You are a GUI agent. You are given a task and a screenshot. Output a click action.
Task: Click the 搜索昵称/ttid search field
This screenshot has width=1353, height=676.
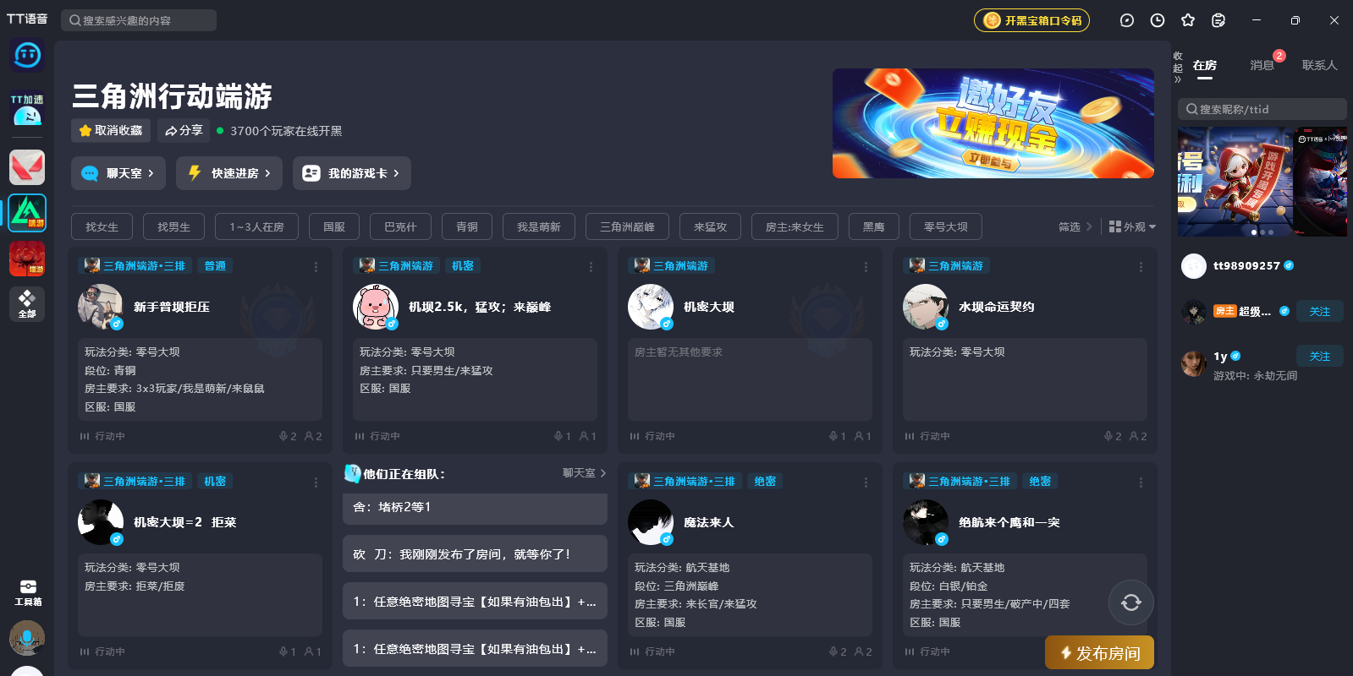(1262, 109)
